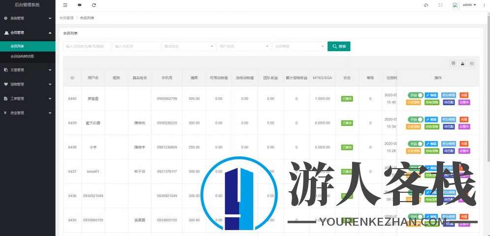Click the green 持有宠物 button for member 6439

tap(431, 126)
